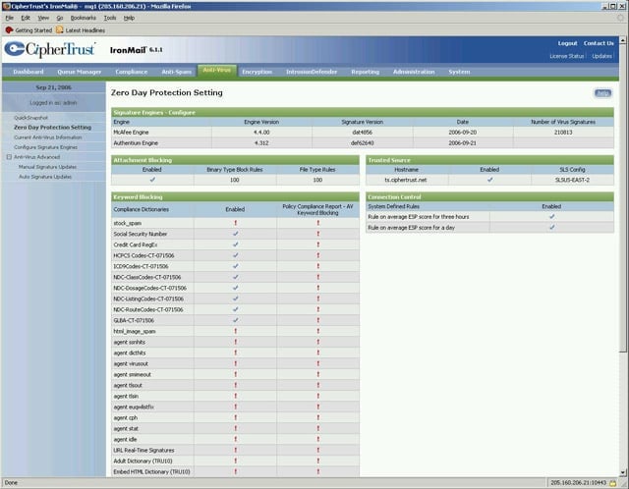Click the Done status bar text
This screenshot has height=489, width=629.
[x=11, y=482]
